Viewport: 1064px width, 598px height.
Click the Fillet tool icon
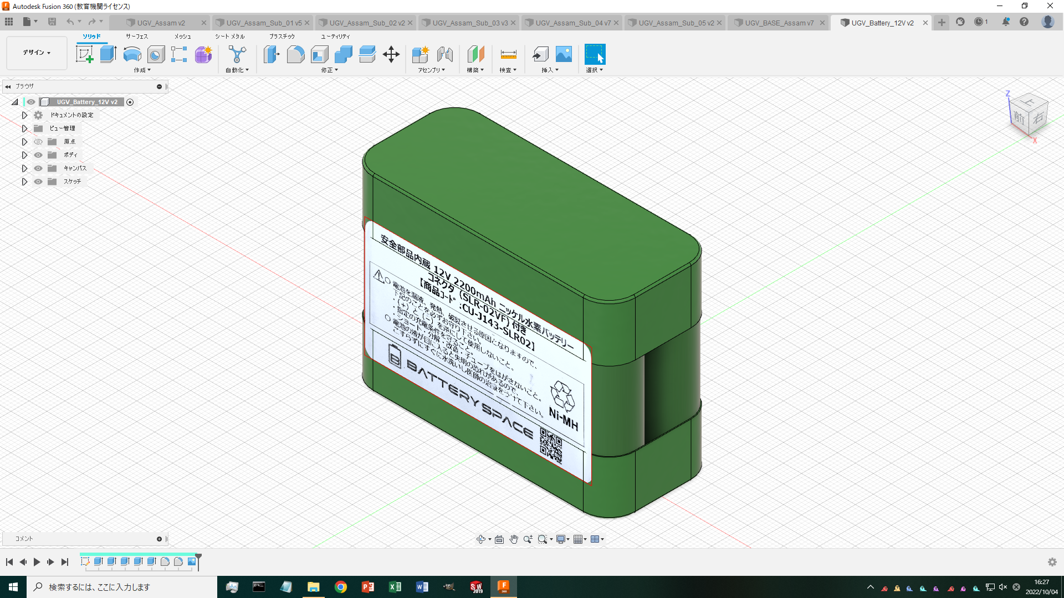click(295, 54)
